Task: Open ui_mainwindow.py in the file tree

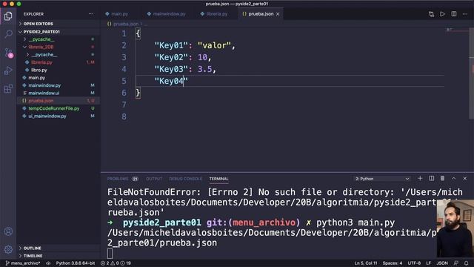Action: coord(47,116)
